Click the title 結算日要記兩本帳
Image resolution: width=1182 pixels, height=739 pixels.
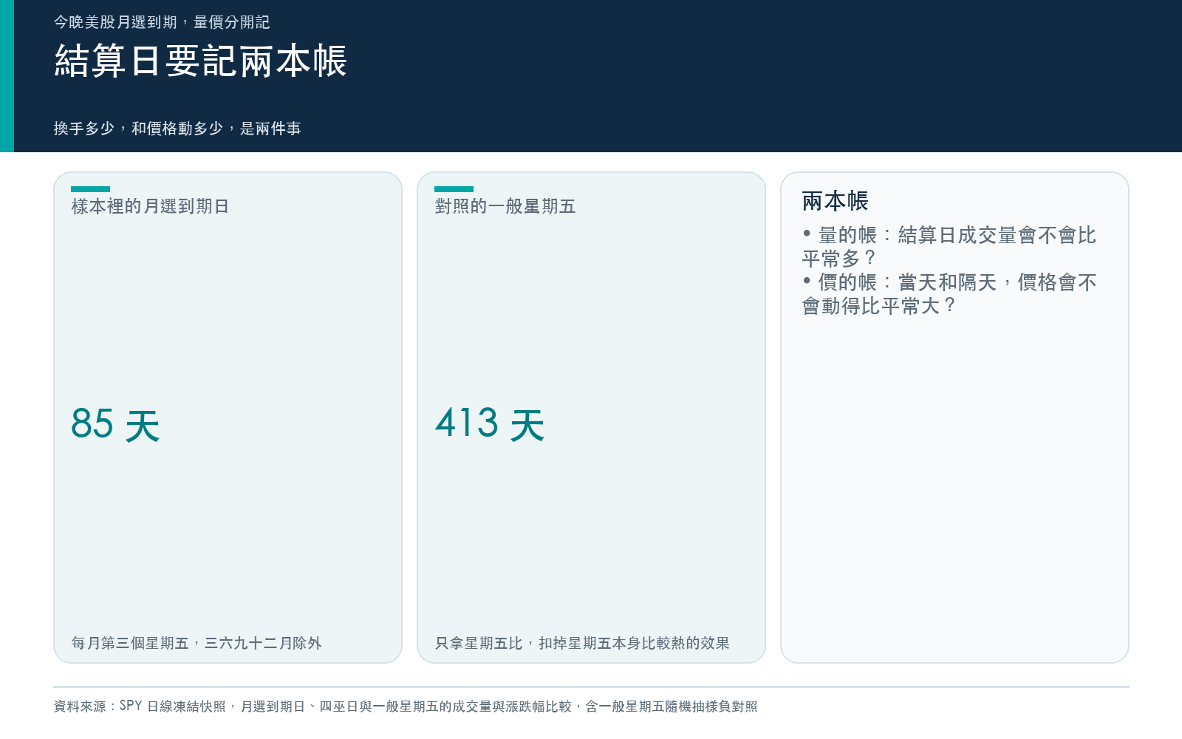tap(200, 61)
